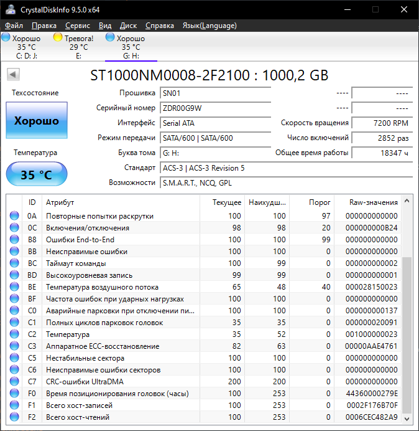
Task: Click raw value 44360000279E
Action: [372, 394]
